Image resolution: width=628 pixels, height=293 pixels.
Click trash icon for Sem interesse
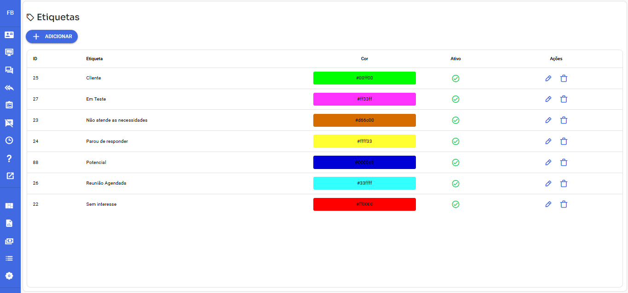pyautogui.click(x=564, y=204)
